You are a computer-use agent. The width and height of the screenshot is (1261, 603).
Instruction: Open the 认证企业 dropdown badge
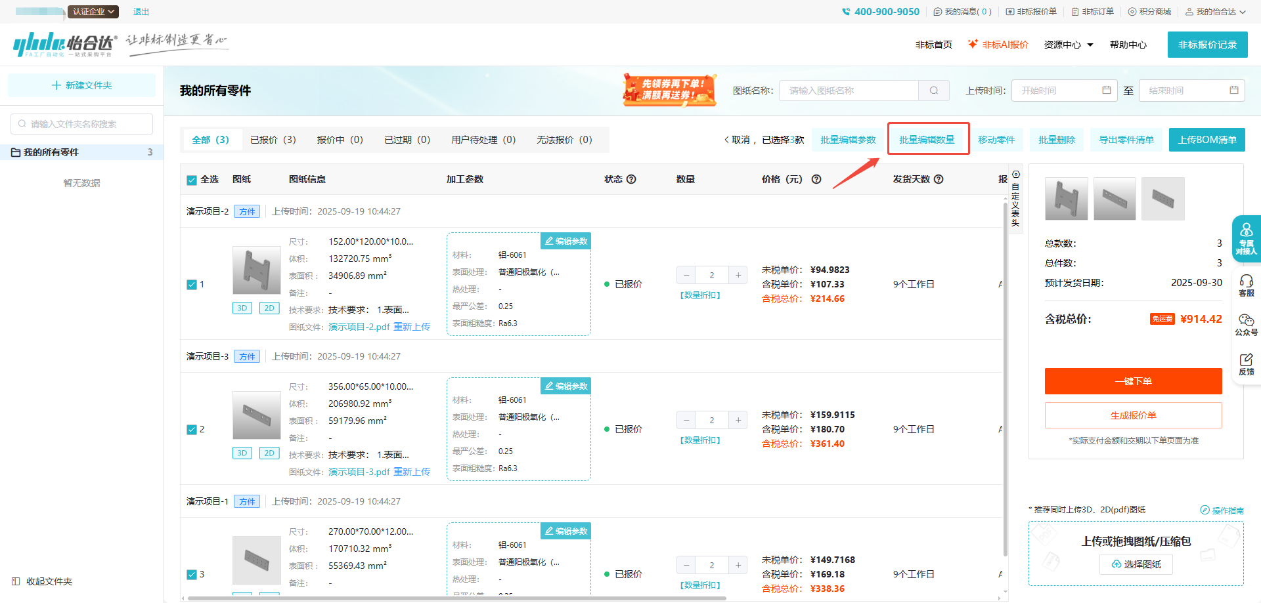coord(93,12)
